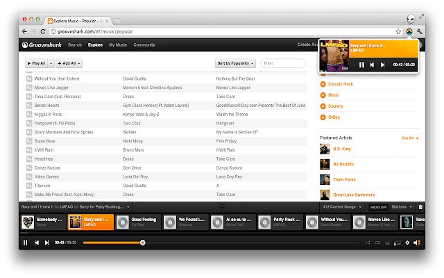Click the Filter input field

[x=282, y=63]
